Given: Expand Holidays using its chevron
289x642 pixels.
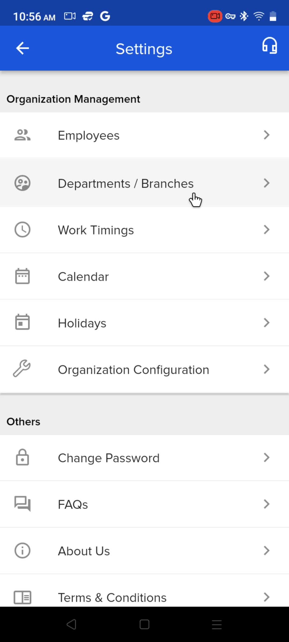Looking at the screenshot, I should click(x=267, y=323).
